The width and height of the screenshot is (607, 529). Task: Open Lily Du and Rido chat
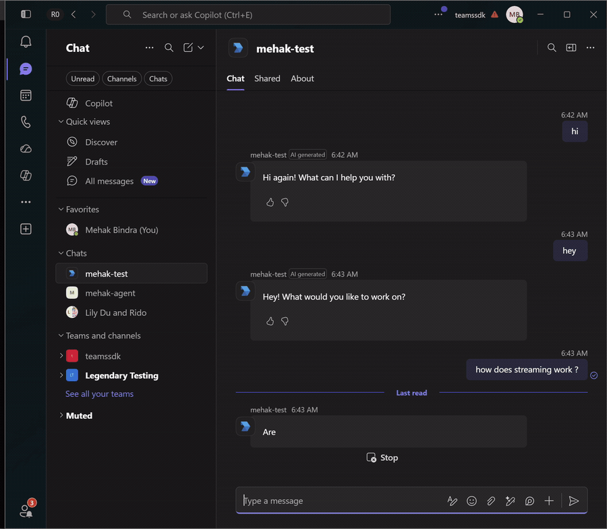[132, 312]
